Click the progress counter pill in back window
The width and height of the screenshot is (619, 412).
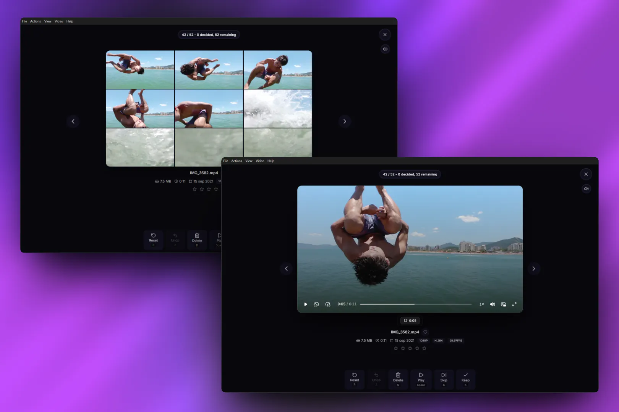tap(209, 35)
